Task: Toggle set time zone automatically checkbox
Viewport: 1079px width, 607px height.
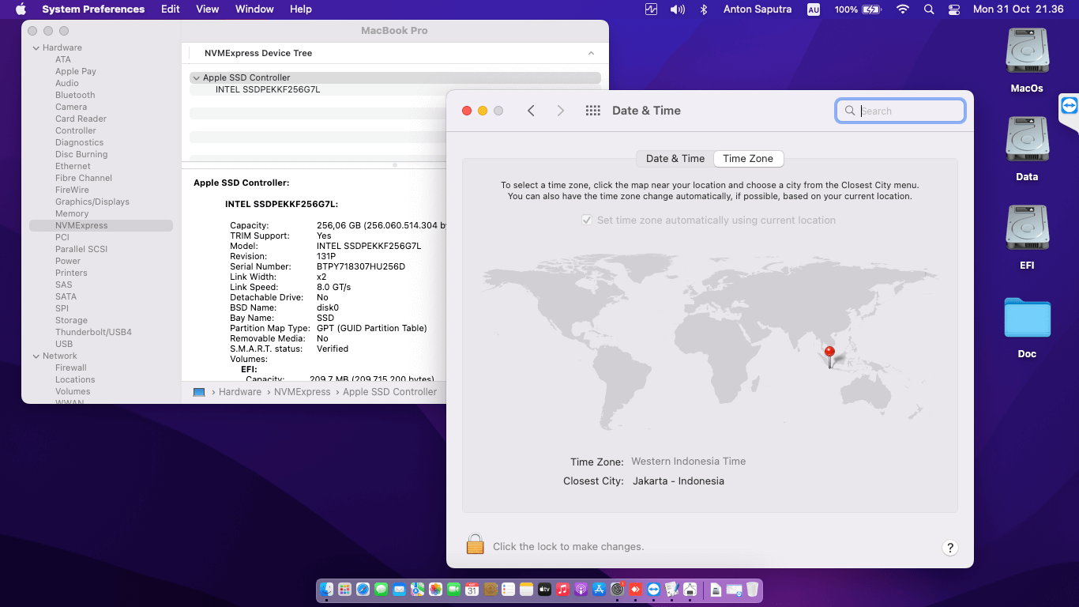Action: (587, 221)
